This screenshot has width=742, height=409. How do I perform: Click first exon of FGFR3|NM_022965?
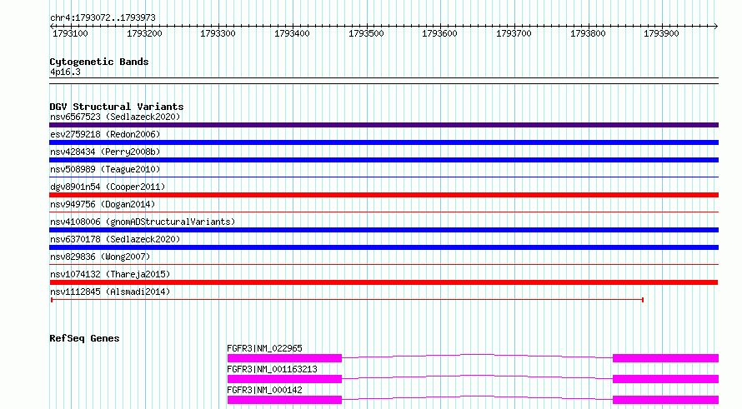pyautogui.click(x=284, y=358)
